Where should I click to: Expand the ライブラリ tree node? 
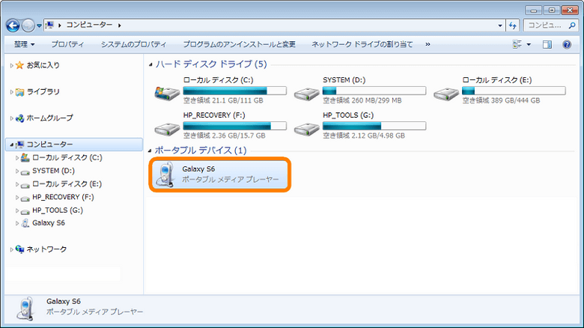(x=11, y=92)
